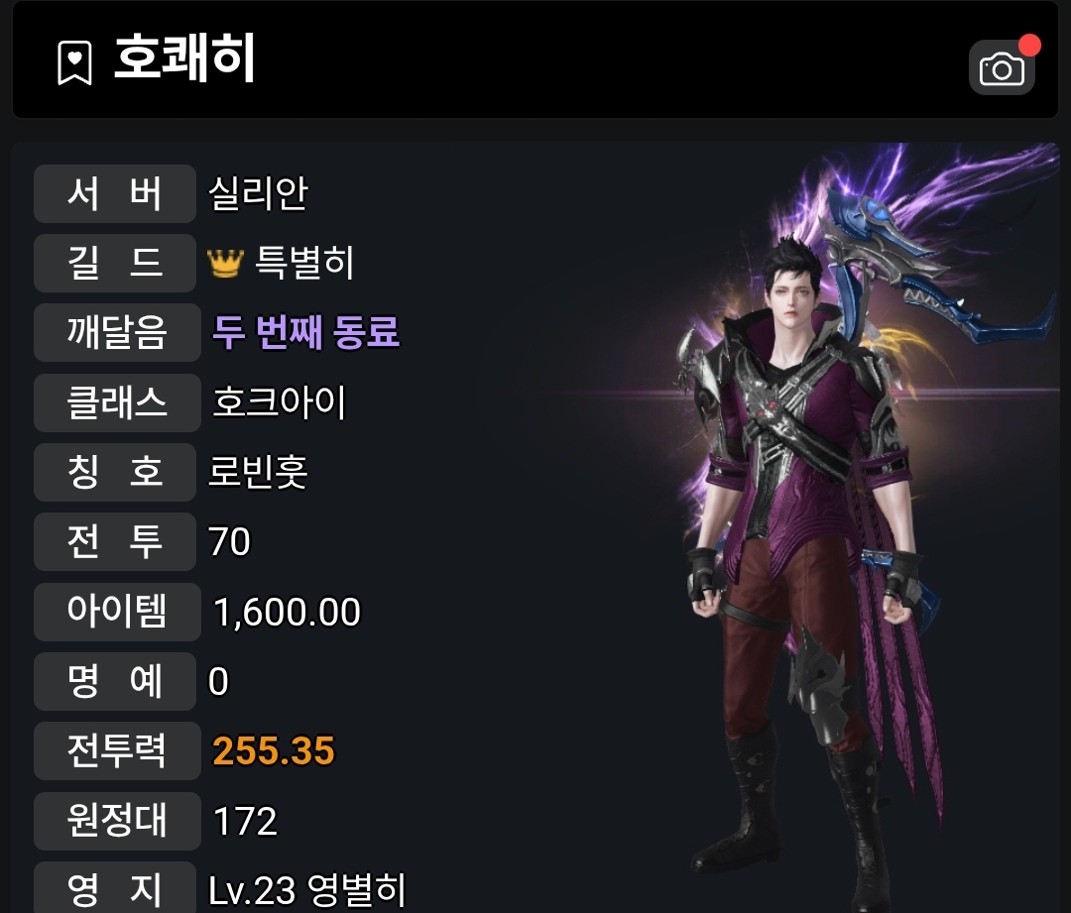Image resolution: width=1071 pixels, height=913 pixels.
Task: Click the 클래스 label tag
Action: (117, 402)
